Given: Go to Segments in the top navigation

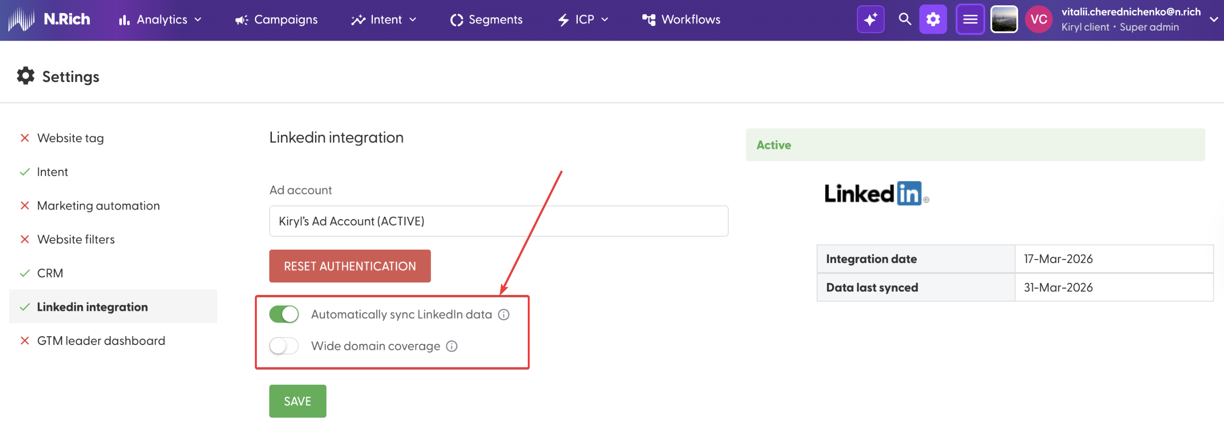Looking at the screenshot, I should (486, 20).
